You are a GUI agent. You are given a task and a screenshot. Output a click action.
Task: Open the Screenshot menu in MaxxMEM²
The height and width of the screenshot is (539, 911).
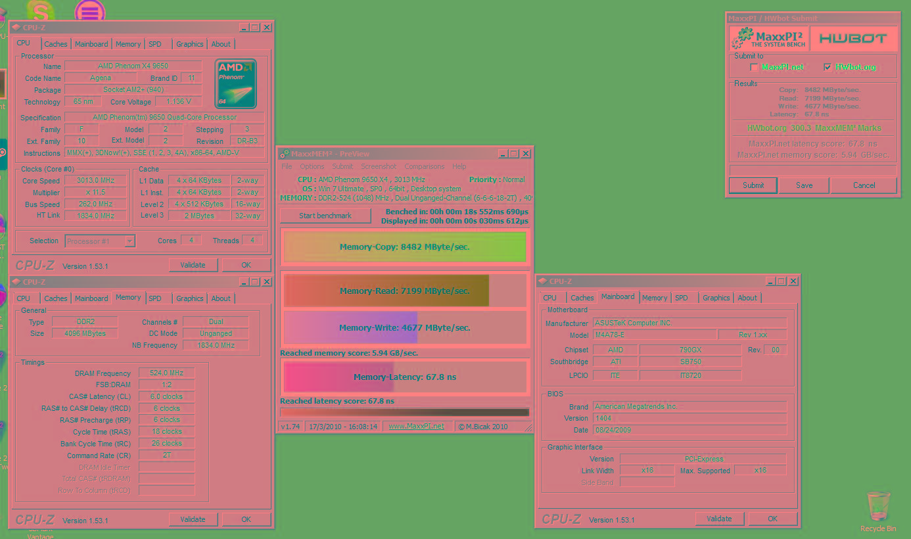coord(379,167)
